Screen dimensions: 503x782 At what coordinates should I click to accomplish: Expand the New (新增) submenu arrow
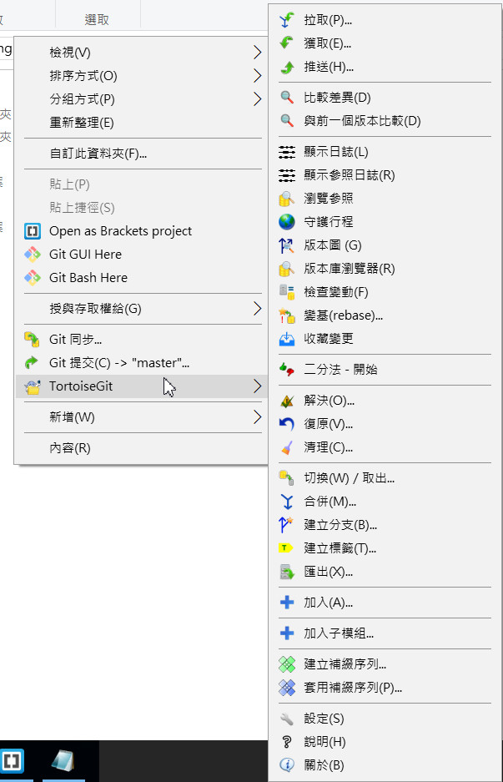tap(257, 416)
